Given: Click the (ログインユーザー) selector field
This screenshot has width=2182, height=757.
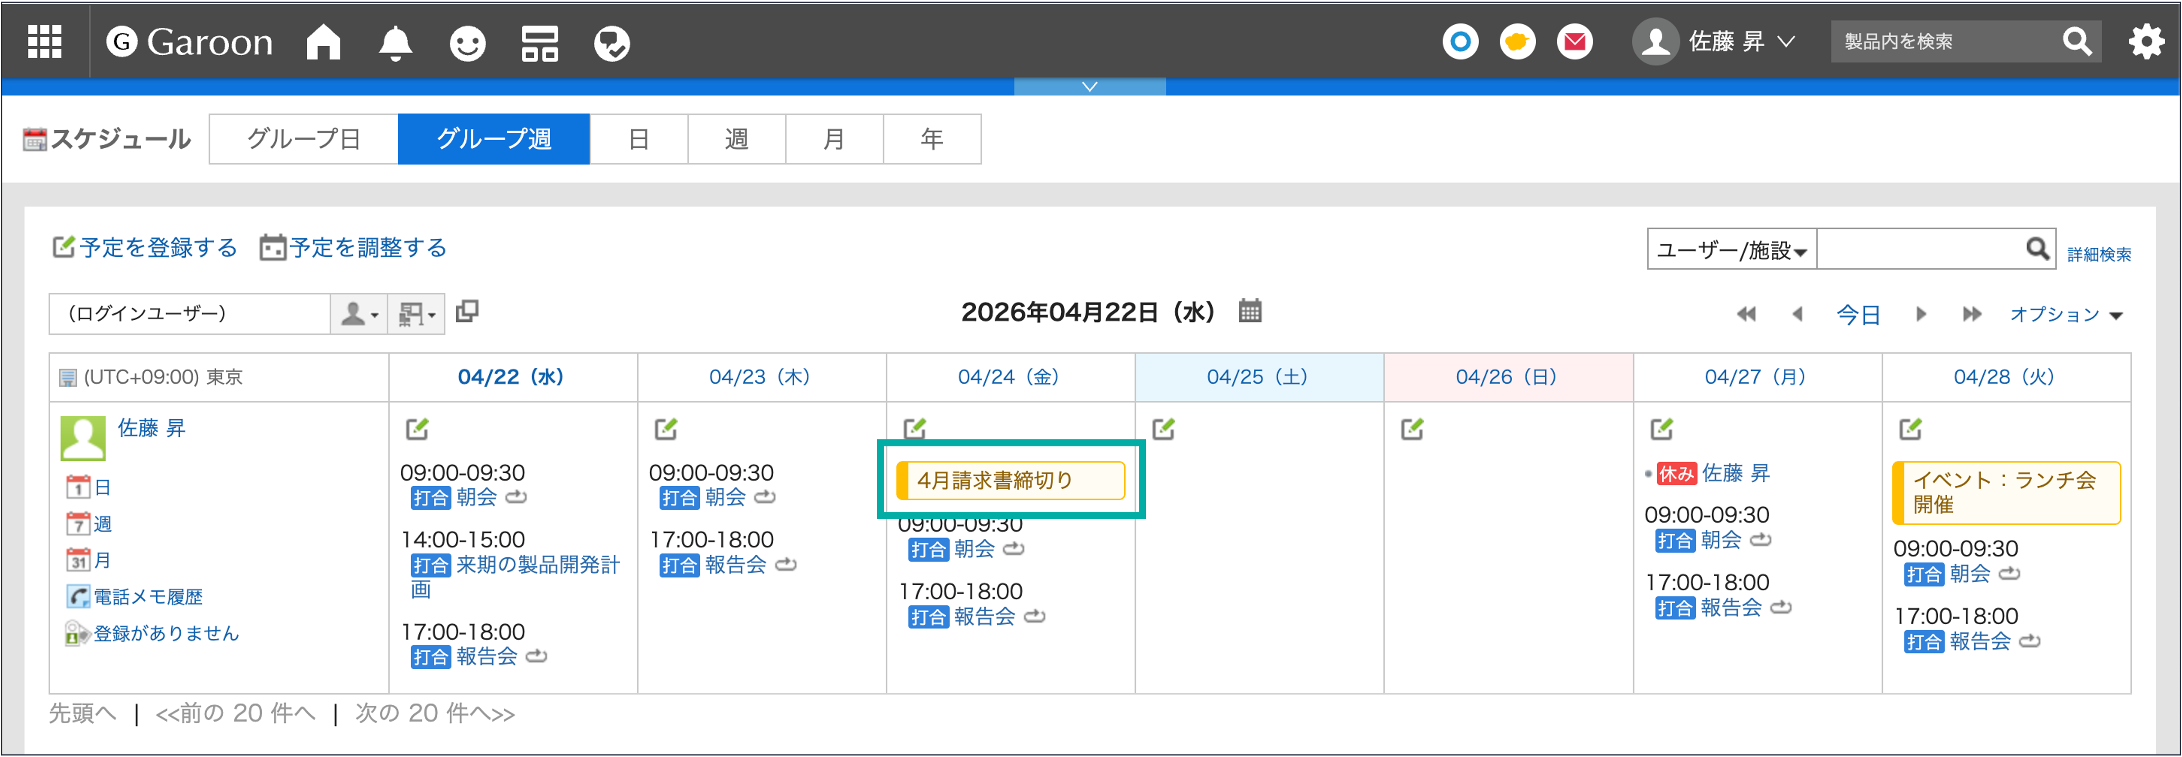Looking at the screenshot, I should [x=189, y=314].
